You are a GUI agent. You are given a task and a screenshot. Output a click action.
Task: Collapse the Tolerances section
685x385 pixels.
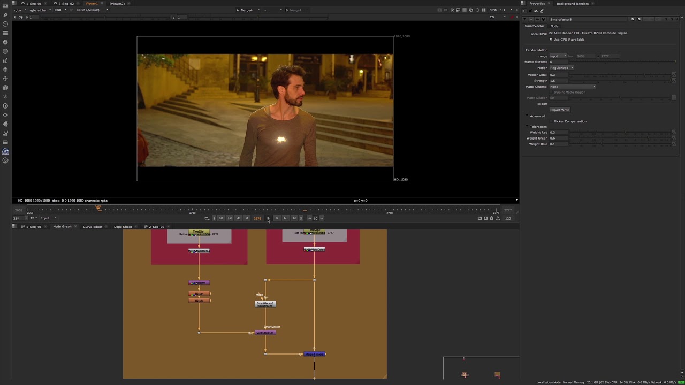527,127
